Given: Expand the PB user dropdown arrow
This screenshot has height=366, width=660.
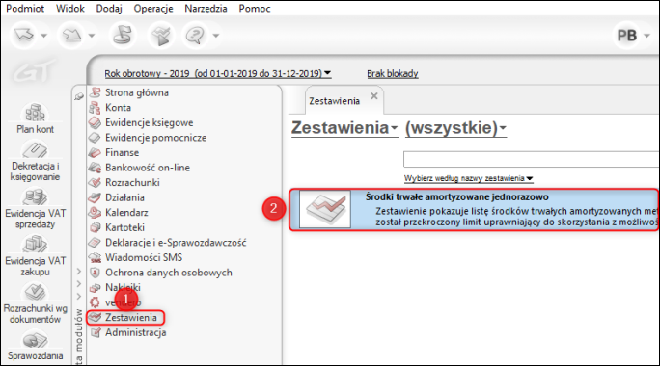Looking at the screenshot, I should [646, 37].
